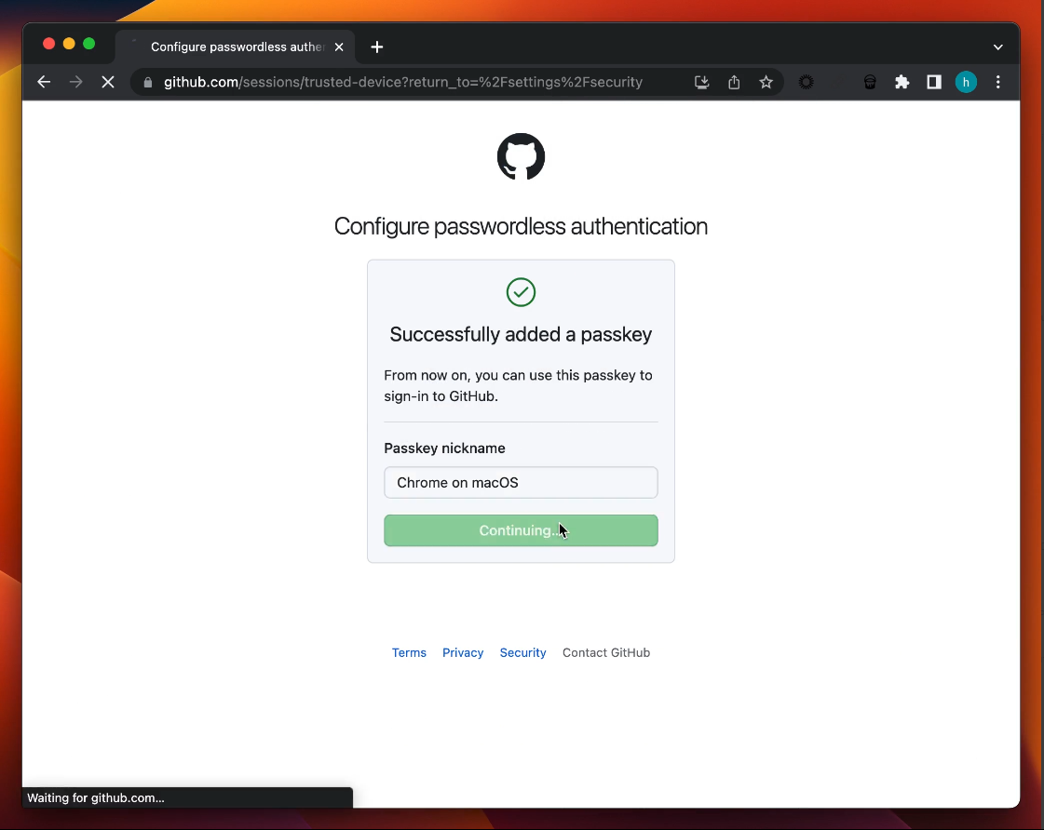This screenshot has width=1044, height=830.
Task: Open the Contact GitHub link
Action: pos(606,652)
